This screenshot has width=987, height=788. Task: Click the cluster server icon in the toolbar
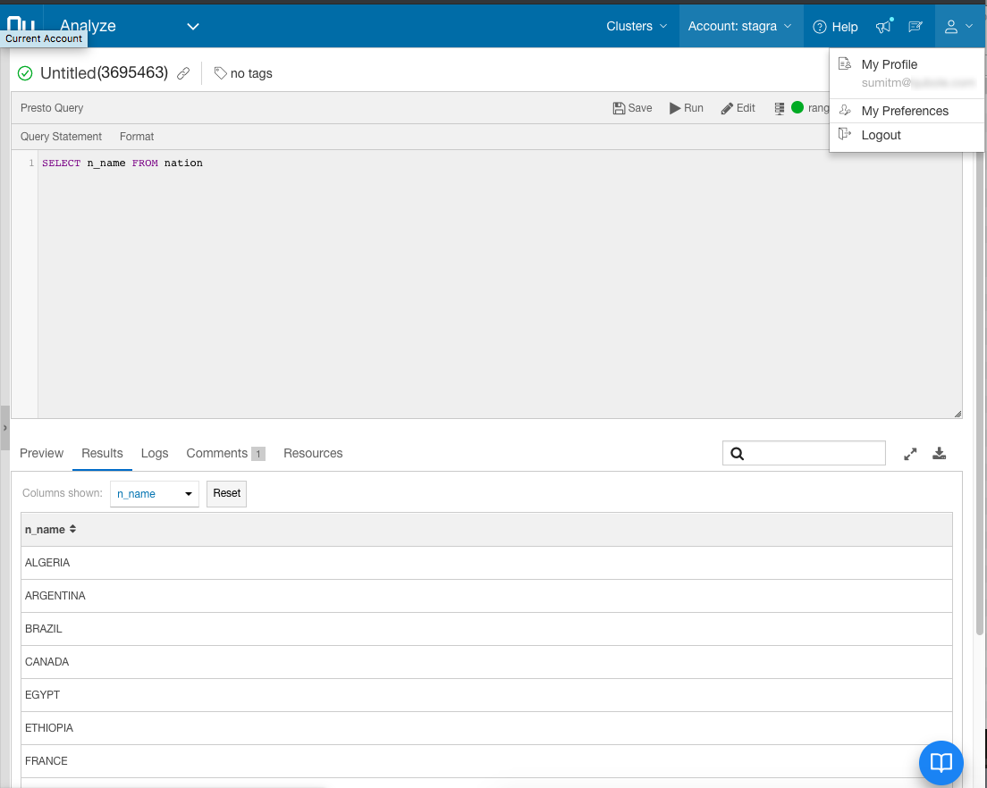click(780, 108)
